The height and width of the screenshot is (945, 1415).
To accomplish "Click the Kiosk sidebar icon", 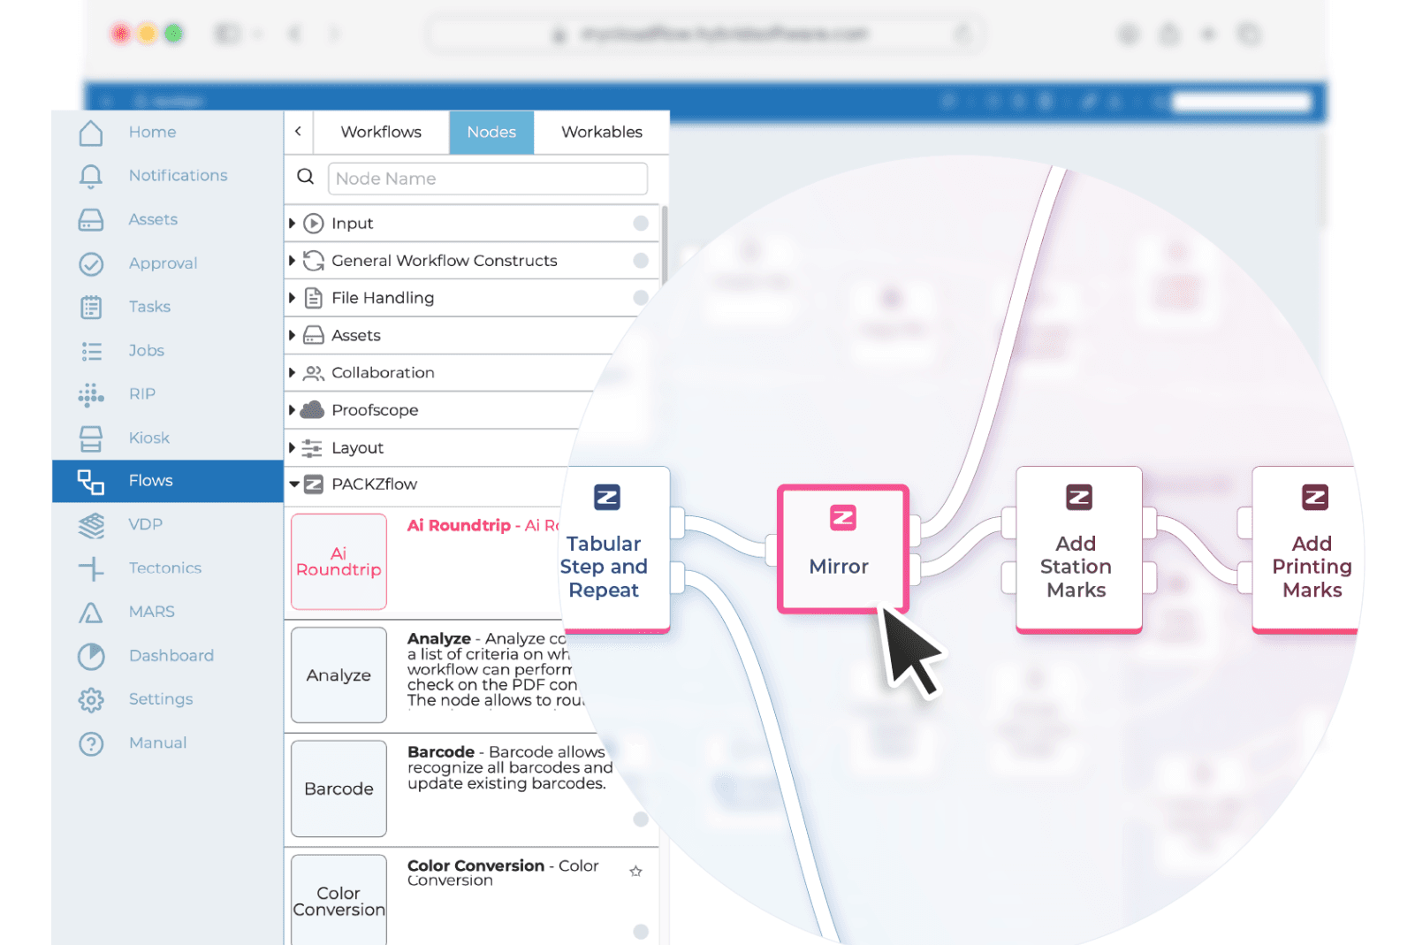I will tap(91, 438).
